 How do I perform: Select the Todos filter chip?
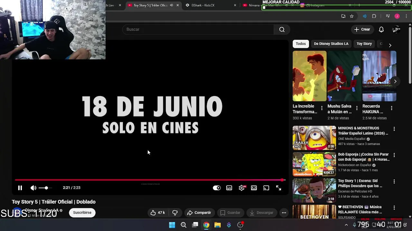301,44
